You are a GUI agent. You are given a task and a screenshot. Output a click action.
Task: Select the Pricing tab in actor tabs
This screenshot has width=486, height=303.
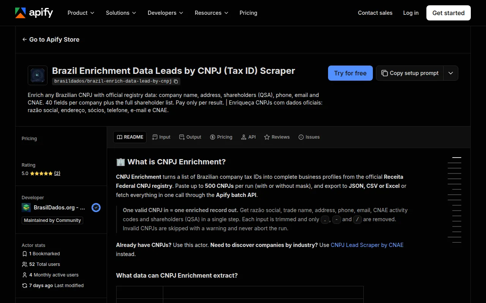tap(221, 137)
